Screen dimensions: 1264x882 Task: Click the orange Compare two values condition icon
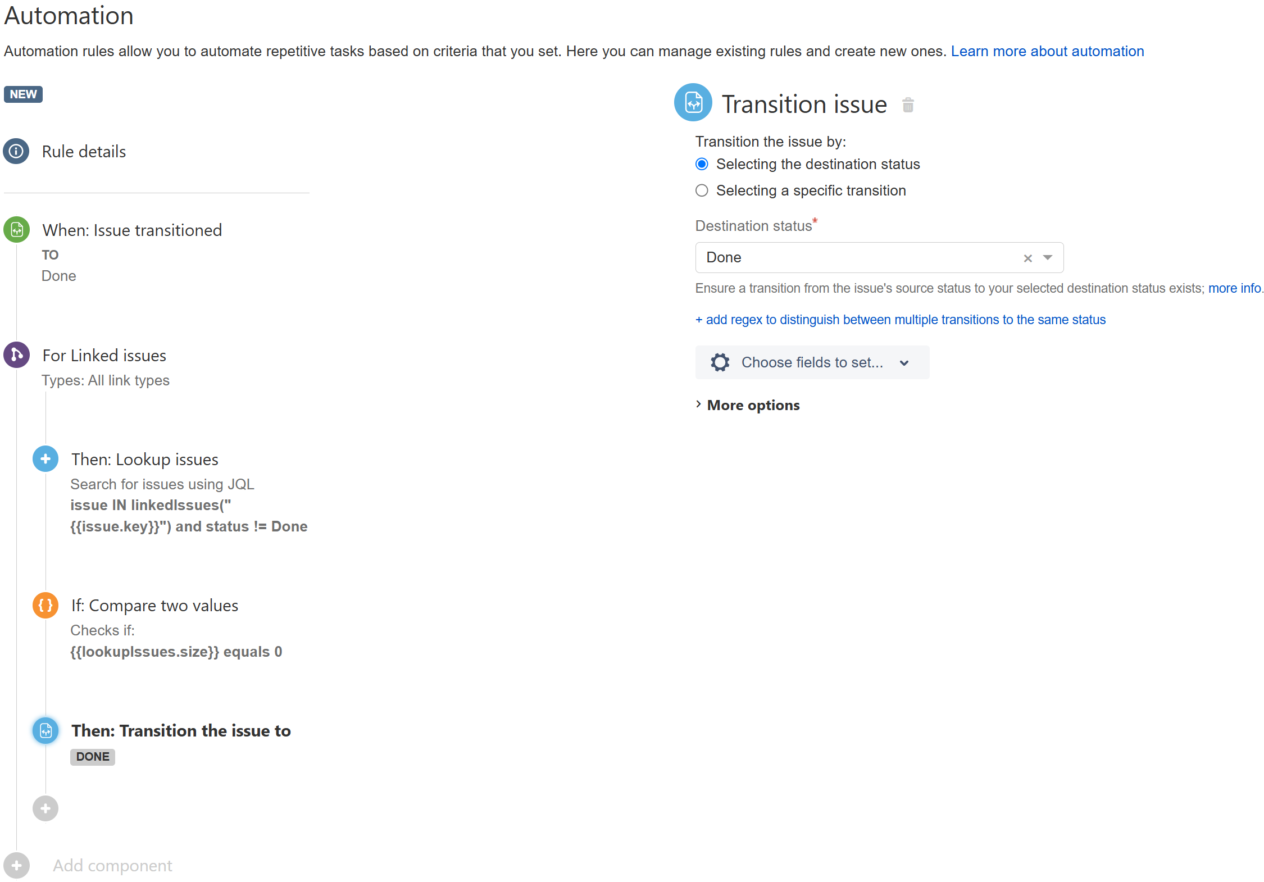(x=45, y=605)
